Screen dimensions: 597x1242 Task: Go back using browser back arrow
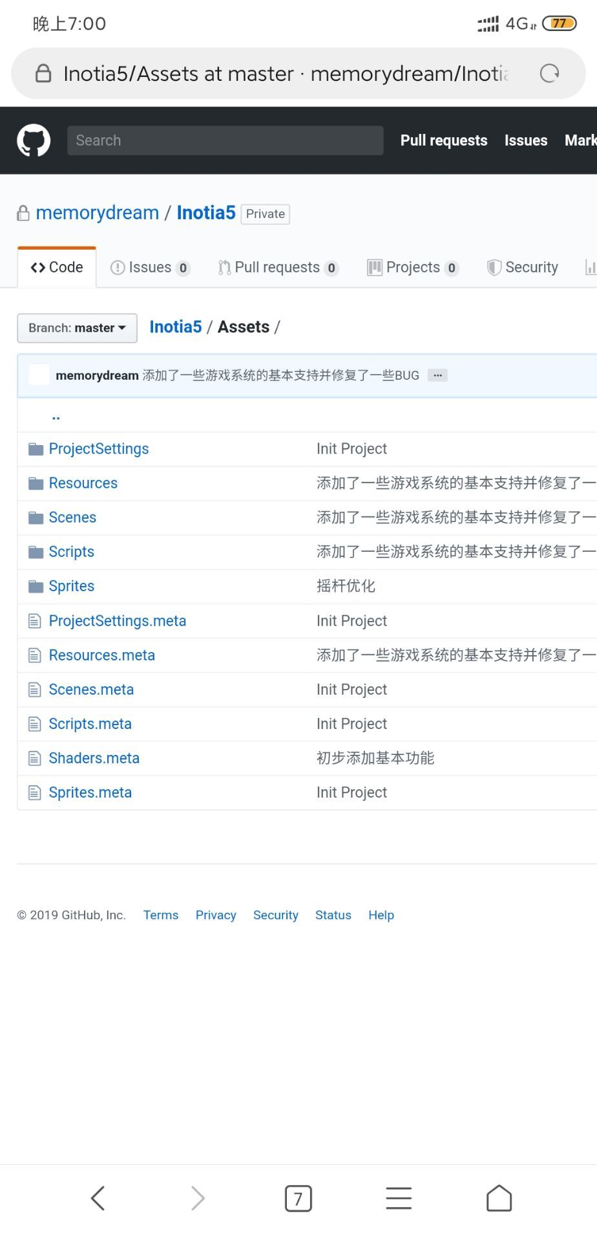(x=98, y=1198)
